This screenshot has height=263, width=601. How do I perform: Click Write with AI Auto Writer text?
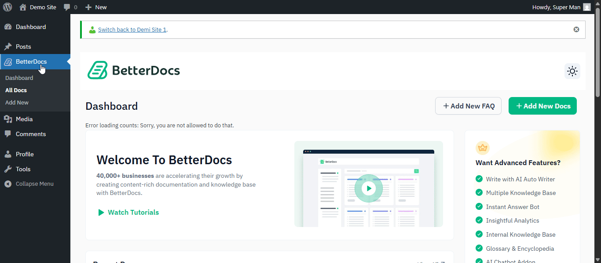pyautogui.click(x=520, y=179)
